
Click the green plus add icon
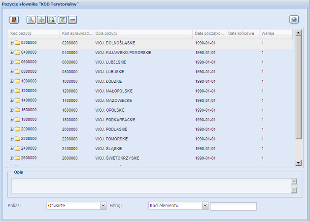pyautogui.click(x=41, y=20)
